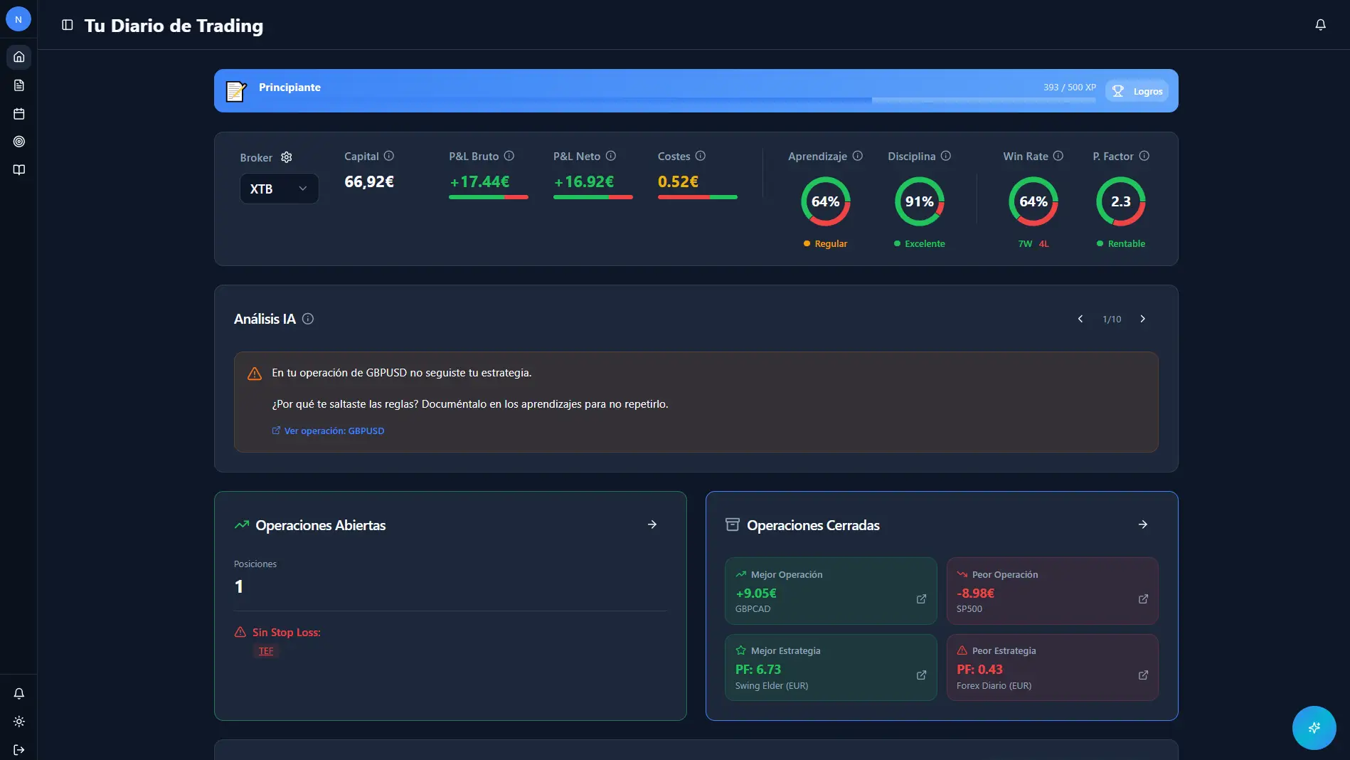1350x760 pixels.
Task: Go to next Análisis IA insight
Action: coord(1142,319)
